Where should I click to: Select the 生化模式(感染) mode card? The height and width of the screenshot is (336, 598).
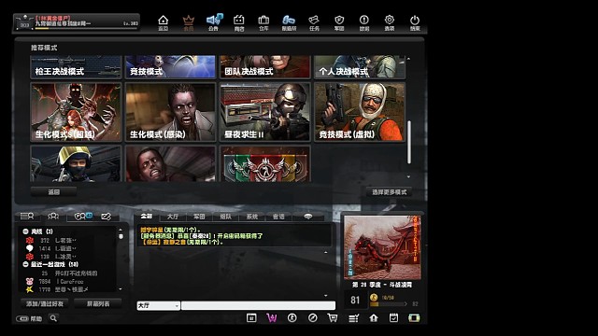pos(170,112)
